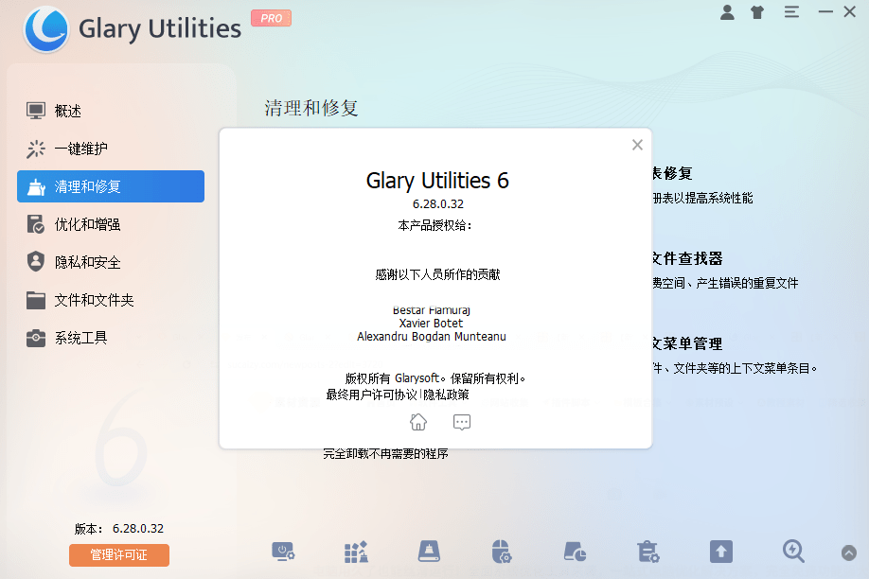Launch the disk cleaner broom-drive icon
This screenshot has width=869, height=579.
[x=429, y=552]
